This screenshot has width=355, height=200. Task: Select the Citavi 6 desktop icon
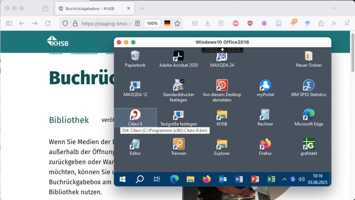135,118
